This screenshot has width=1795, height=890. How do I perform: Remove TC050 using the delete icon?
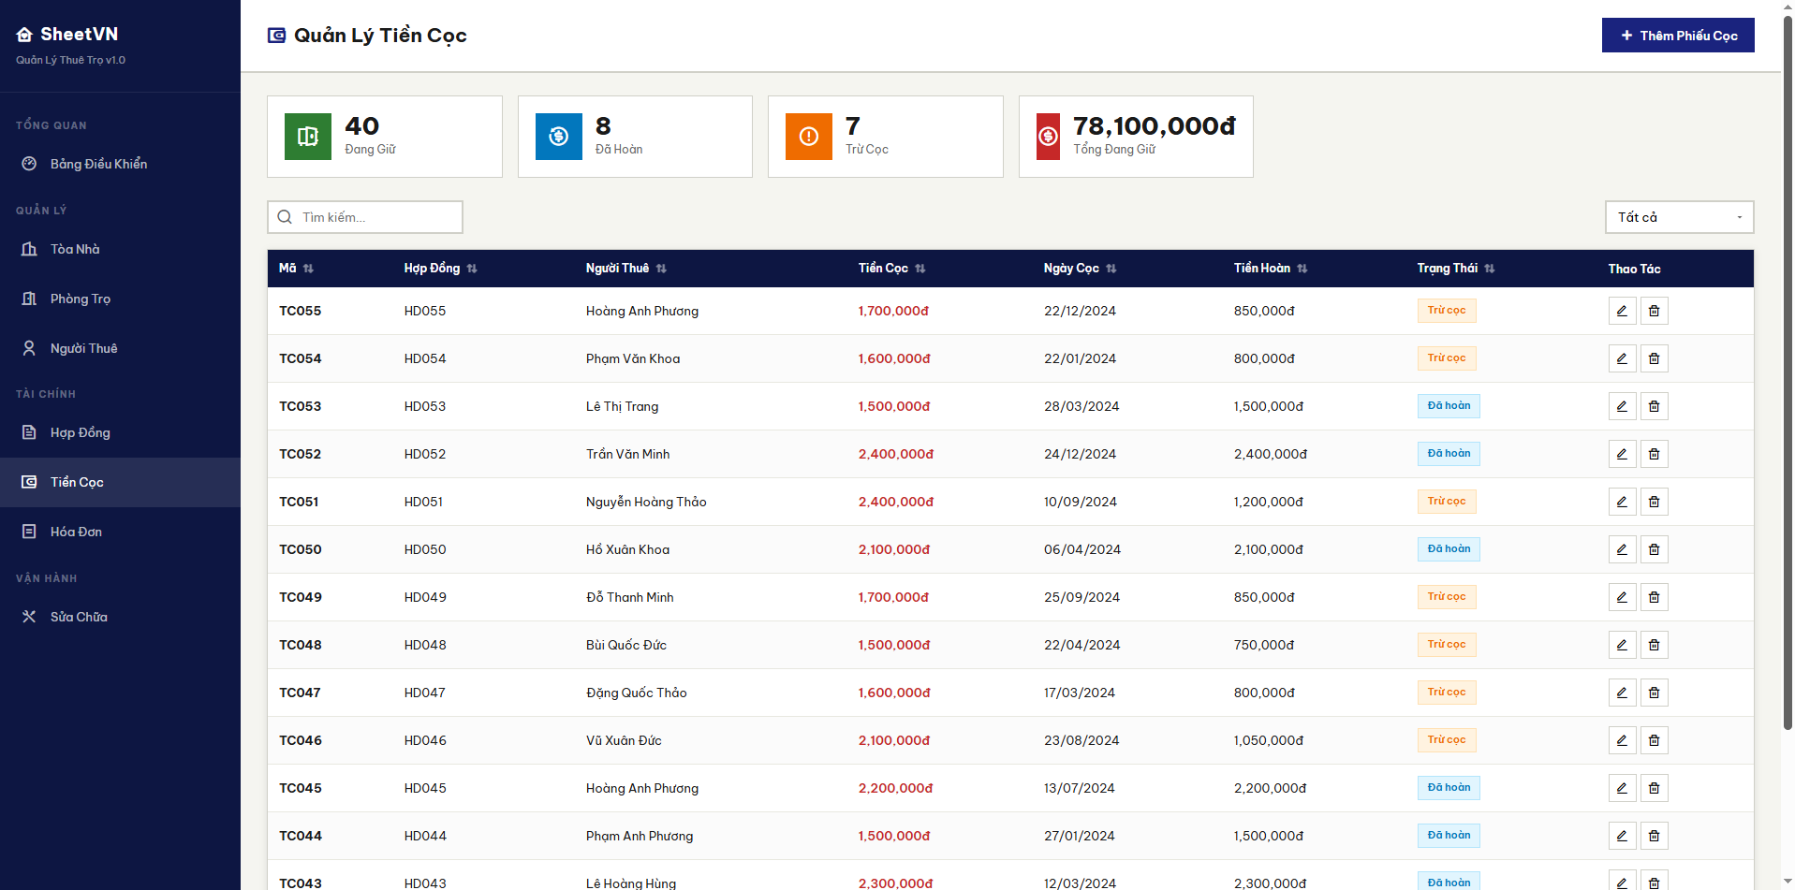[1654, 549]
